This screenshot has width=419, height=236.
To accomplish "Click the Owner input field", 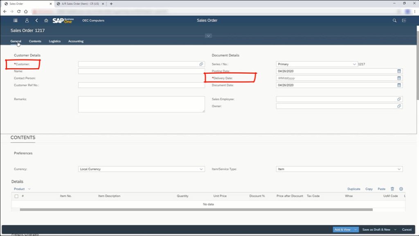I will click(x=339, y=106).
